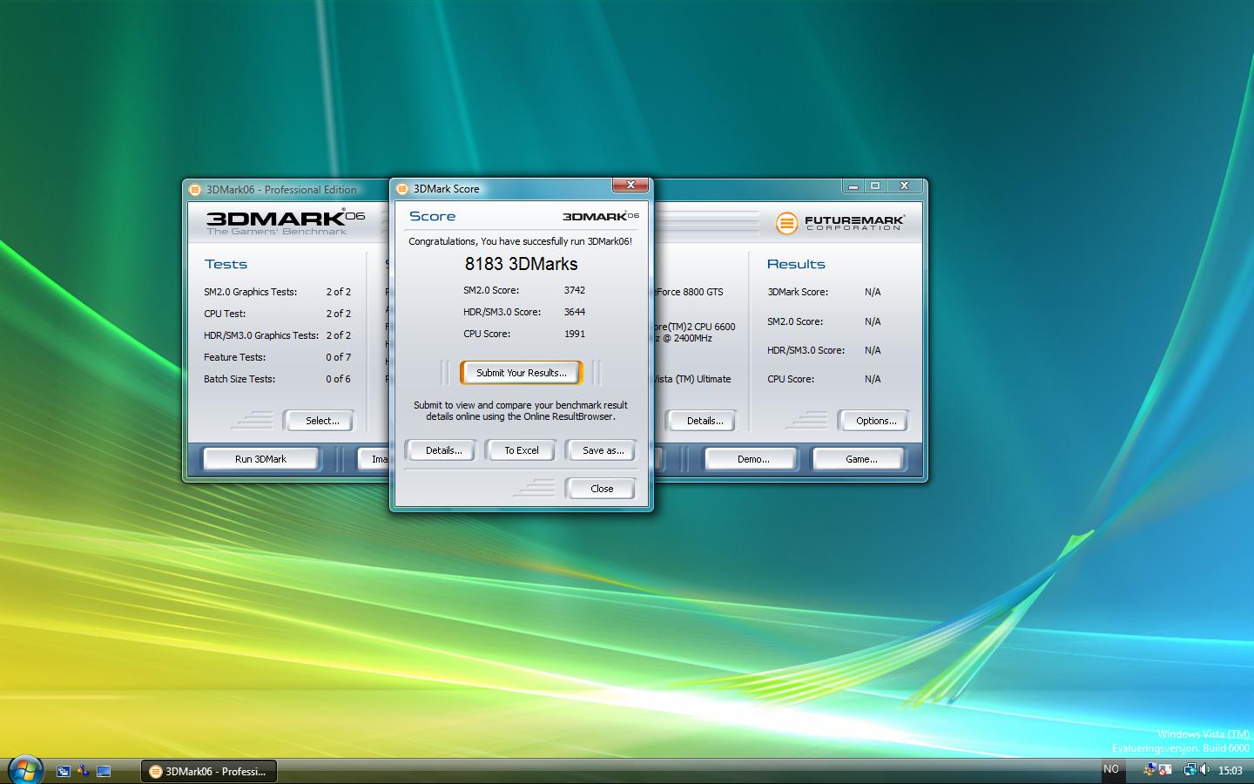This screenshot has height=784, width=1254.
Task: Choose Save as in Score dialog
Action: tap(603, 450)
